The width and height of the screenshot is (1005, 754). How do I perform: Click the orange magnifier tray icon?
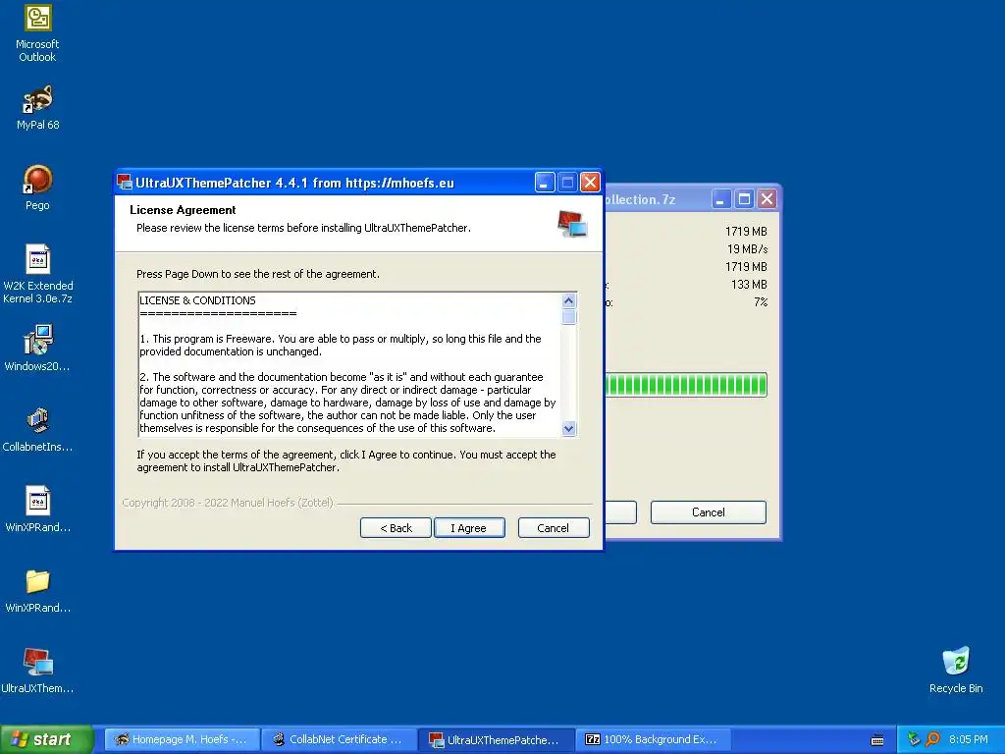[x=932, y=739]
